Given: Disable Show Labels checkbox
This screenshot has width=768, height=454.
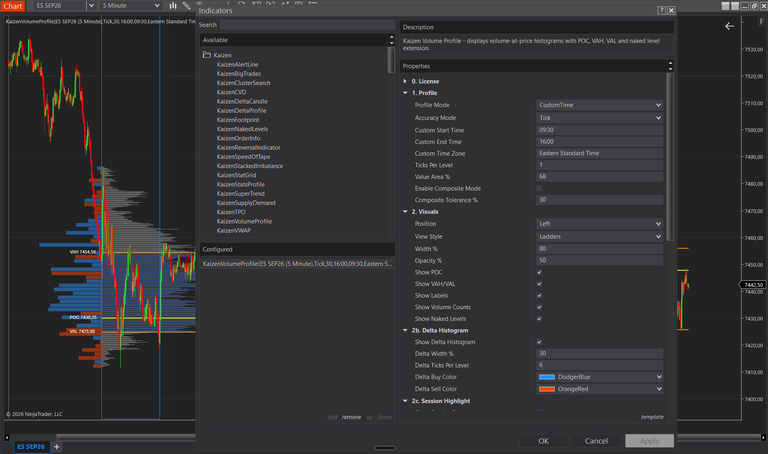Looking at the screenshot, I should click(539, 296).
